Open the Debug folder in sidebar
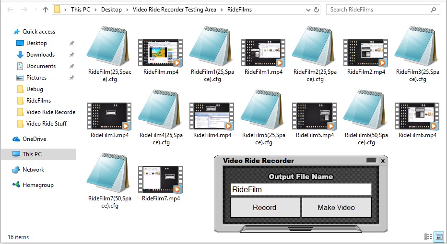The width and height of the screenshot is (447, 244). pos(35,89)
